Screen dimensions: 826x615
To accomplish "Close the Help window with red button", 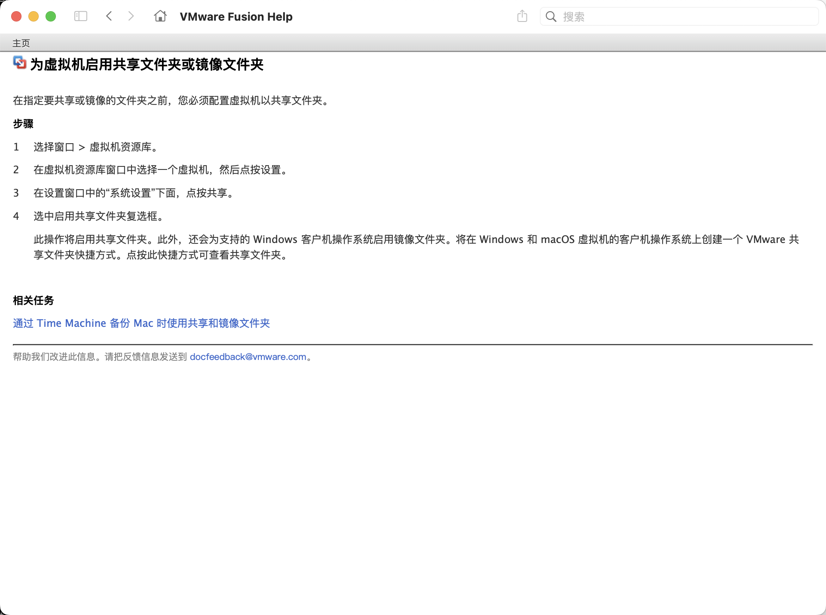I will point(16,16).
